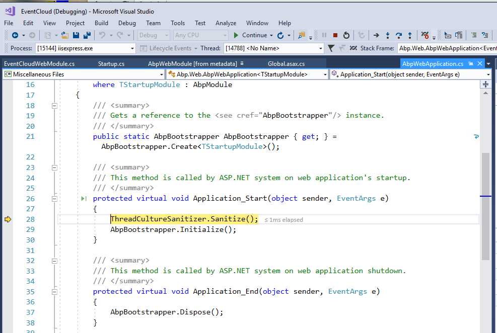Collapse the summary comment at line 23
The image size is (497, 333).
pos(54,168)
